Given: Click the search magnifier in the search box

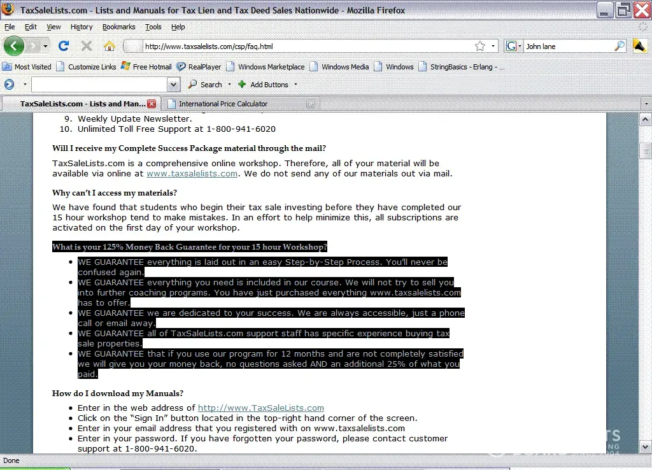Looking at the screenshot, I should click(619, 46).
